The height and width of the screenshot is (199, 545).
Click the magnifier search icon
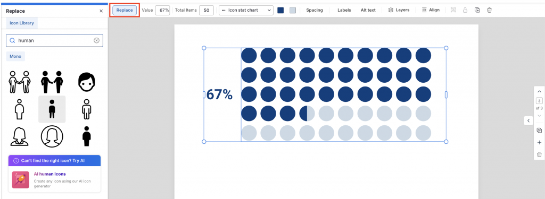[12, 40]
